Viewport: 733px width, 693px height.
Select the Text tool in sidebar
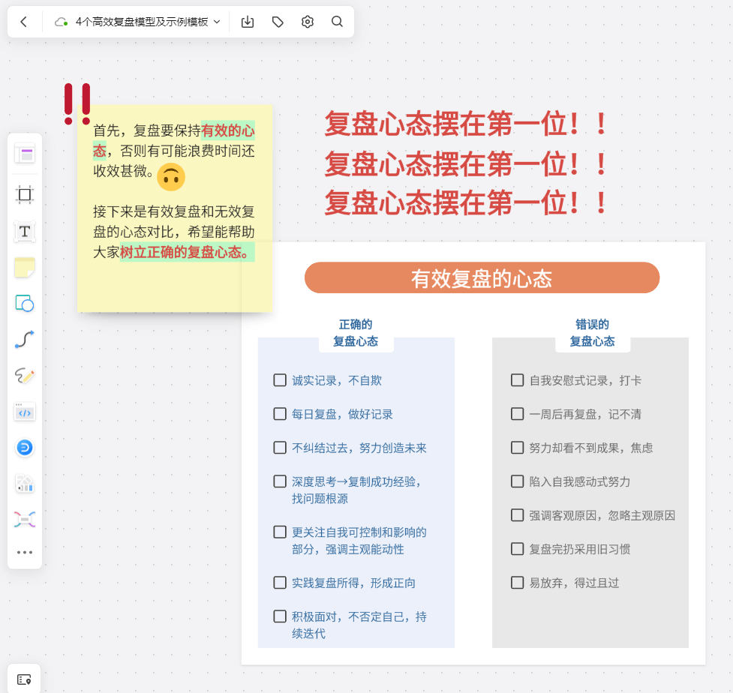[x=25, y=231]
